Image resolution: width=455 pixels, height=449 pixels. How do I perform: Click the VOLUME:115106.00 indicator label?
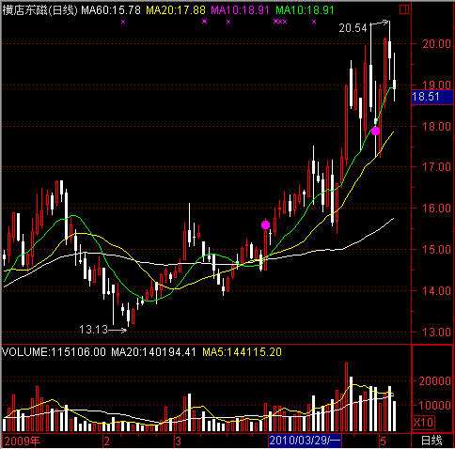tap(55, 352)
